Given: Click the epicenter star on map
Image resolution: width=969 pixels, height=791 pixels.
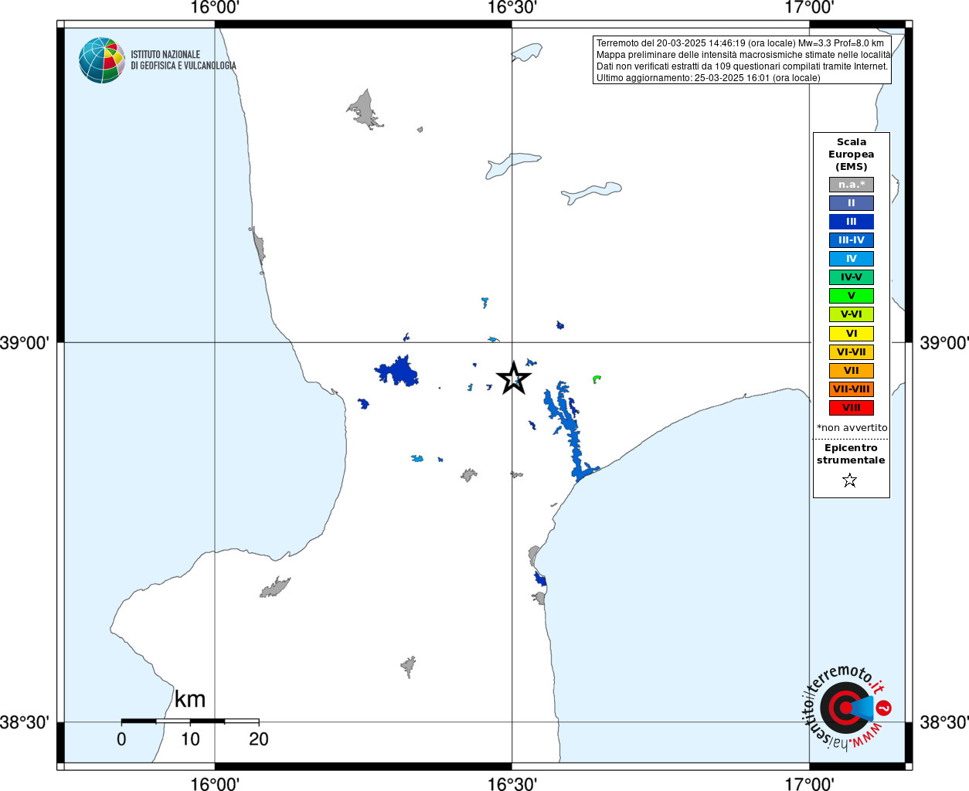Looking at the screenshot, I should click(x=514, y=378).
